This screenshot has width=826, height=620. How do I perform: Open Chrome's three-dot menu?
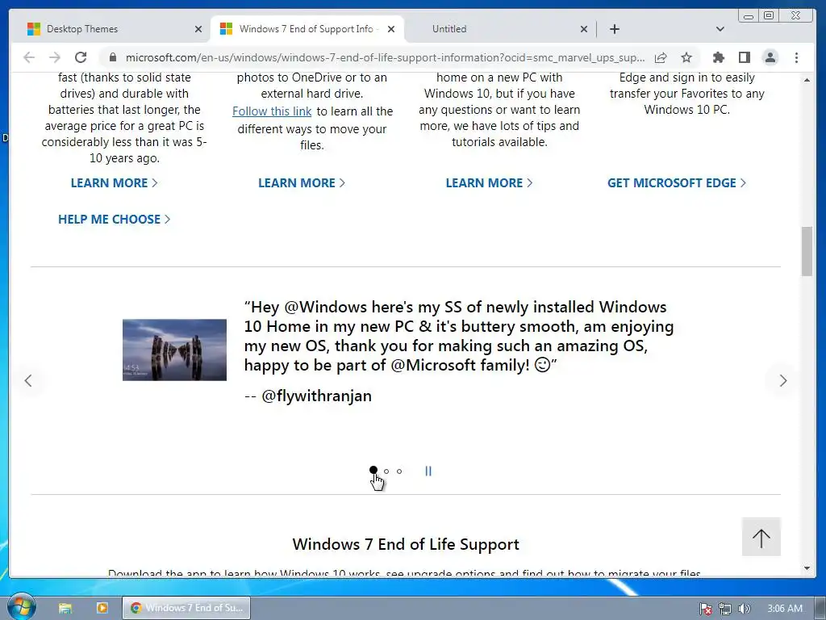pos(796,57)
